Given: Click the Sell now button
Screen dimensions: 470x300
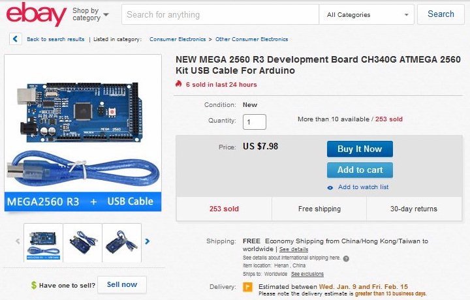Looking at the screenshot, I should coord(122,285).
